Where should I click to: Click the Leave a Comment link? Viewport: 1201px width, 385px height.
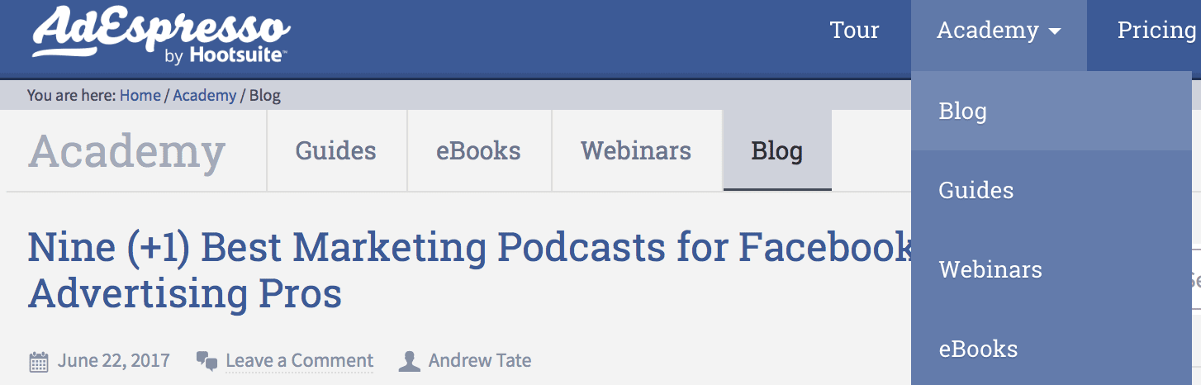coord(299,361)
